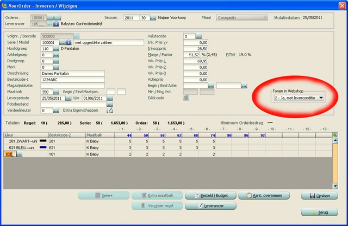Open the Tonen in Webshop dropdown
348x226 pixels.
[298, 98]
